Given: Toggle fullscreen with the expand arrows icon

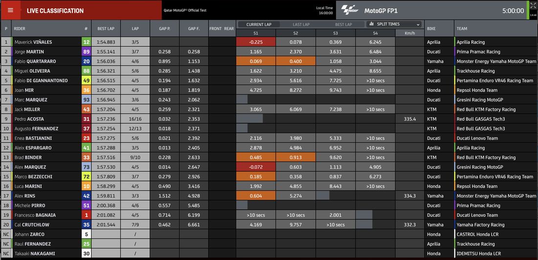Looking at the screenshot, I should click(533, 6).
